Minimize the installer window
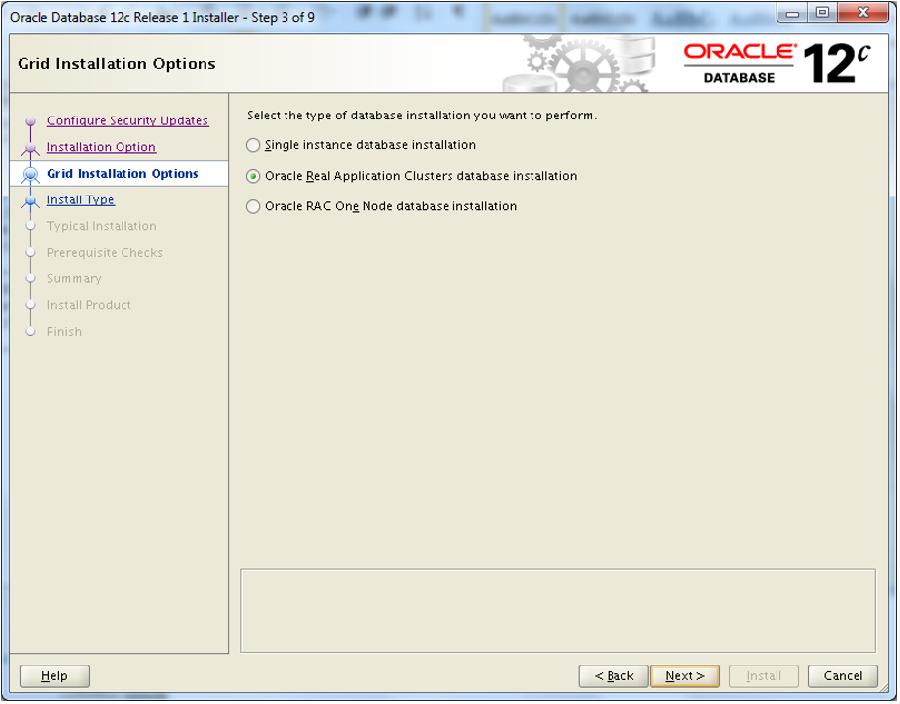 click(x=792, y=13)
